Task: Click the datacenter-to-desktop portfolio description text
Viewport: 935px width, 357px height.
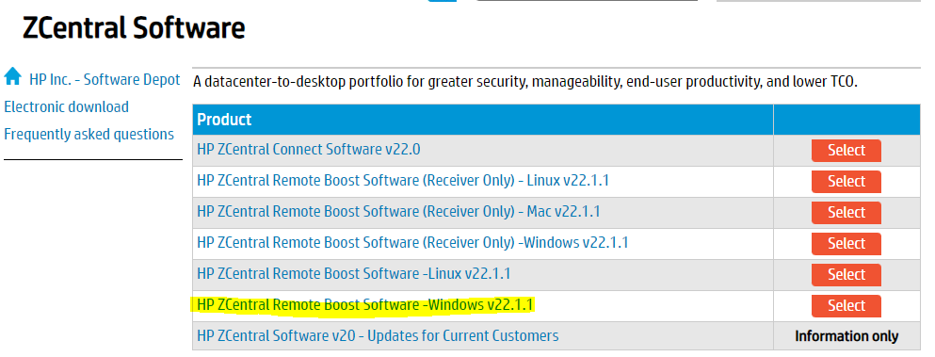Action: [x=524, y=81]
